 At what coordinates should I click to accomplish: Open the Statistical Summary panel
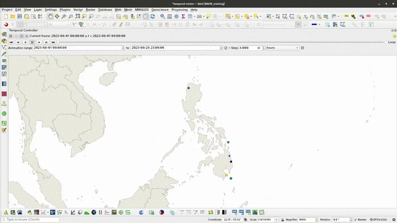(183, 16)
